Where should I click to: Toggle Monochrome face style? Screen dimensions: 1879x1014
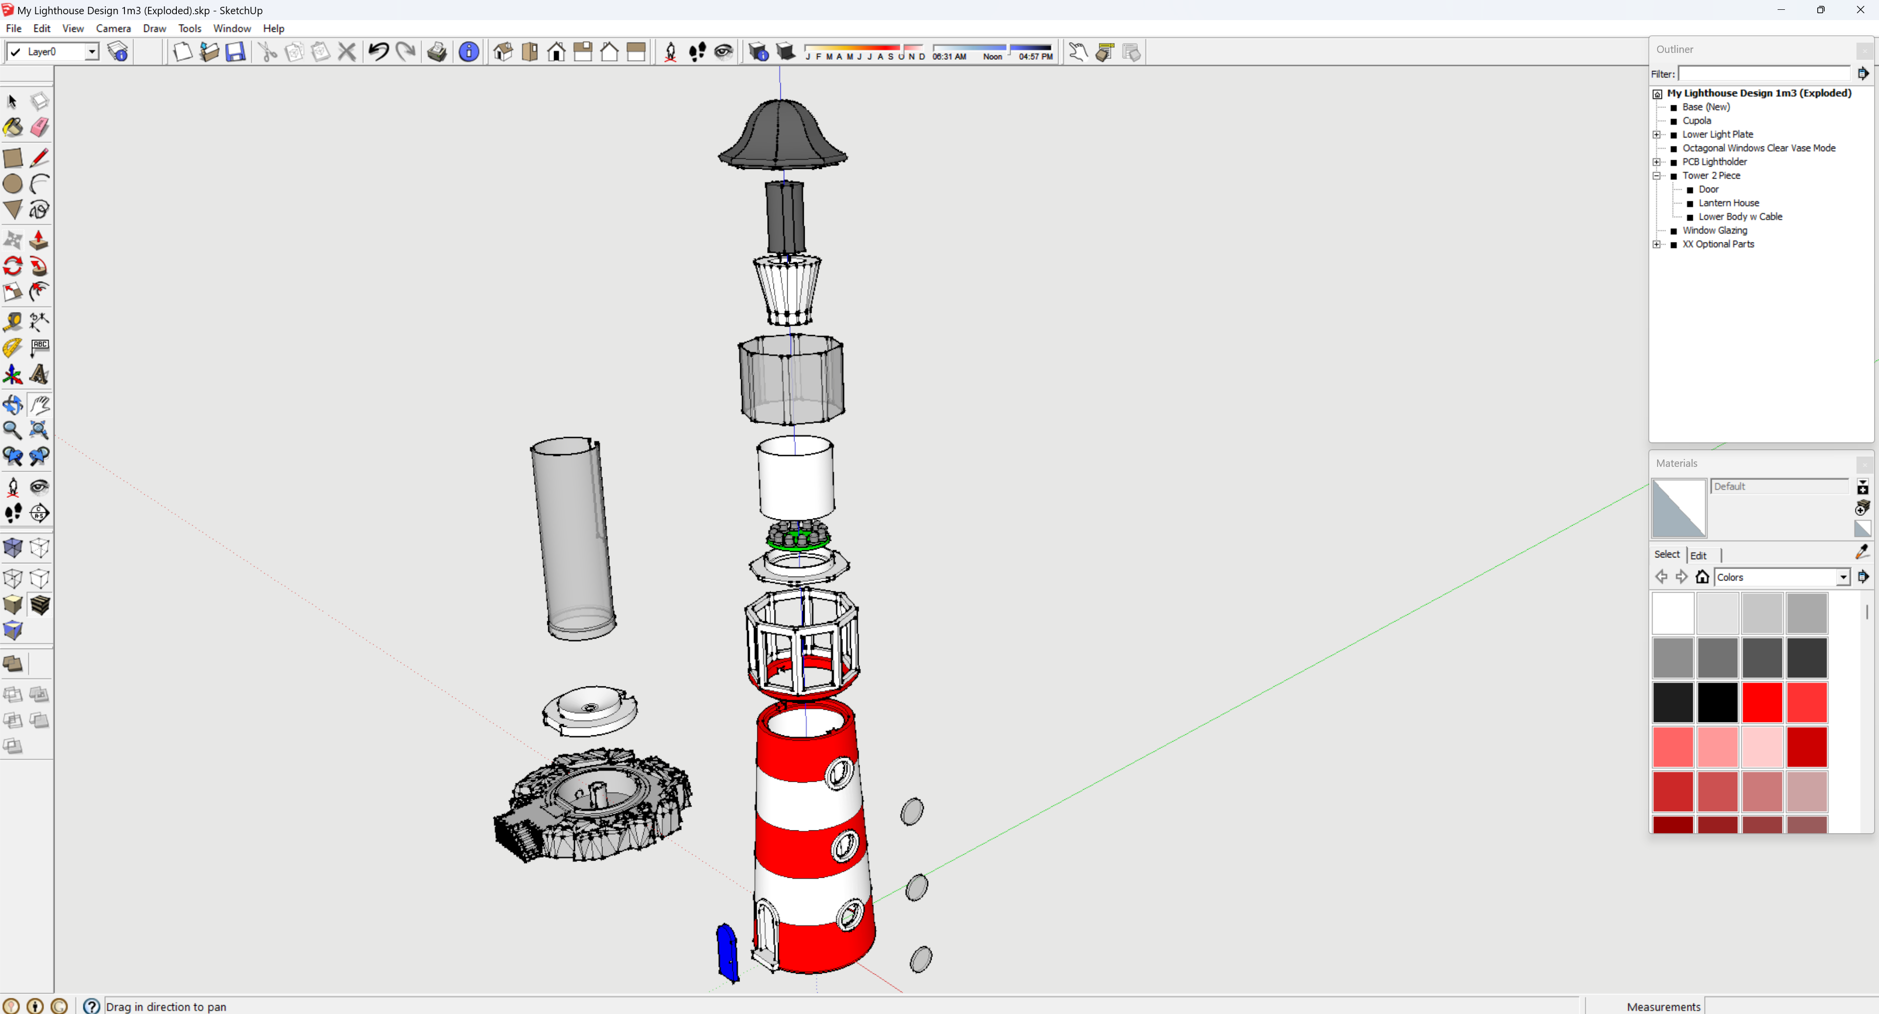click(12, 631)
